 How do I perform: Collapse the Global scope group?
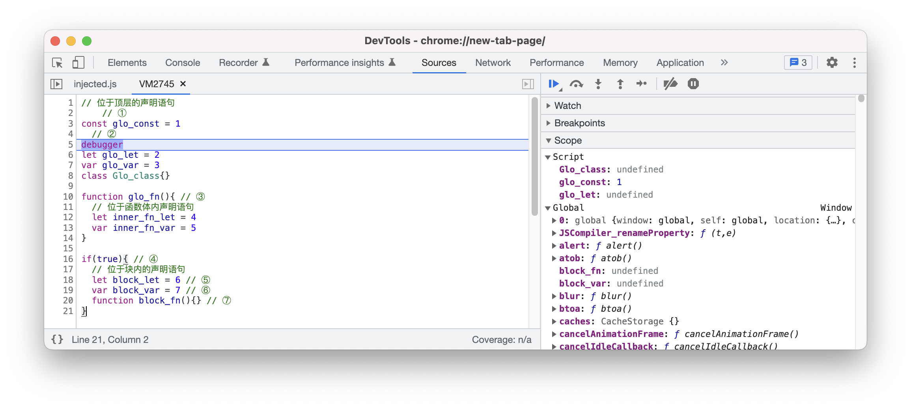click(x=548, y=208)
